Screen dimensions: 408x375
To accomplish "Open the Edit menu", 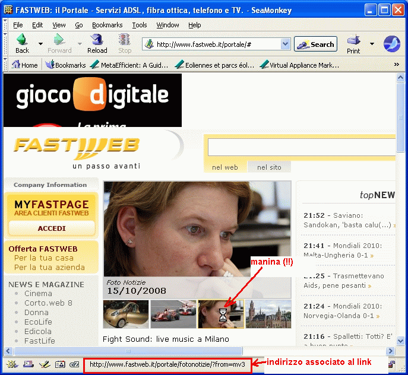I will tap(37, 25).
